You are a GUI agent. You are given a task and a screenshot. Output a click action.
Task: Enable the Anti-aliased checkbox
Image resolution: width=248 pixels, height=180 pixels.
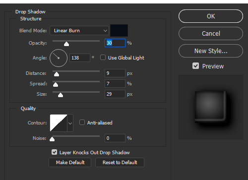coord(82,122)
